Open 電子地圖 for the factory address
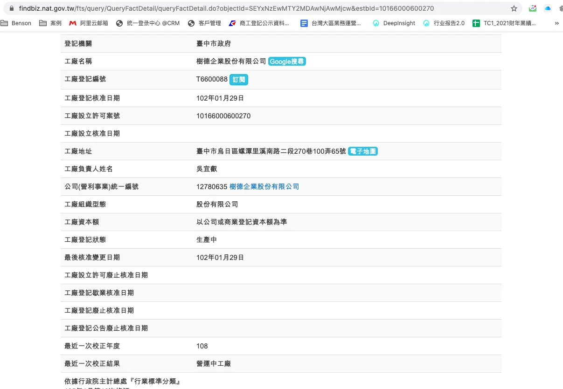The height and width of the screenshot is (389, 563). pos(363,151)
